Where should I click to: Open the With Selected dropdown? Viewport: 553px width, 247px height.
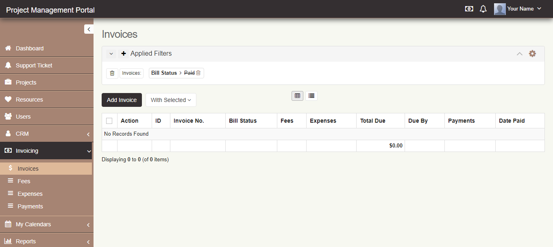click(x=171, y=100)
